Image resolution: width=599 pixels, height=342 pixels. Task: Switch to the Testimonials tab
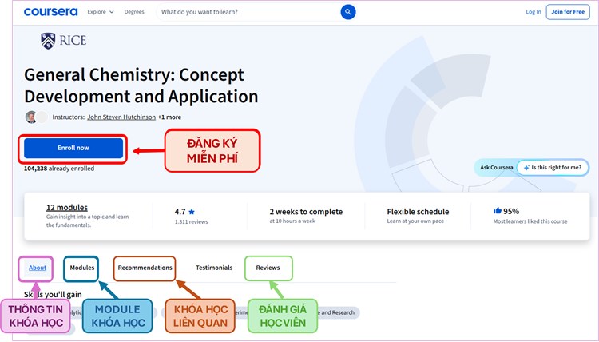pos(214,268)
